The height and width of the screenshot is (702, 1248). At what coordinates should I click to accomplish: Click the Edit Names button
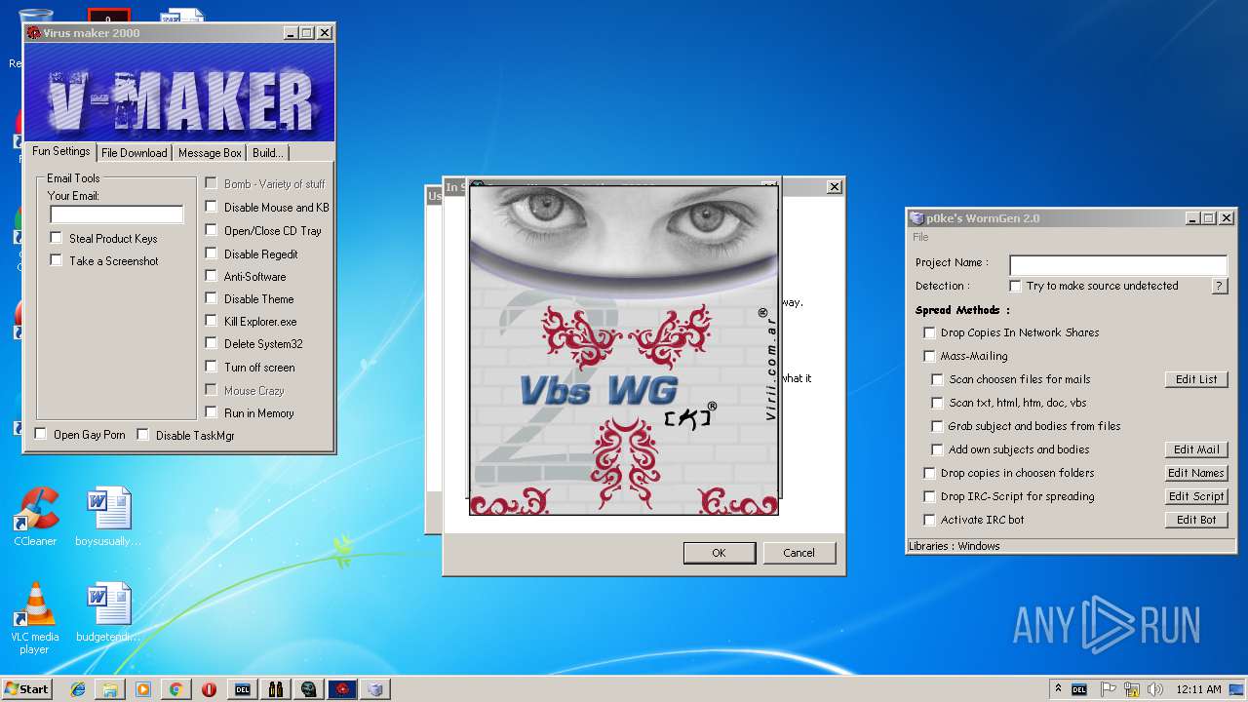[x=1196, y=473]
